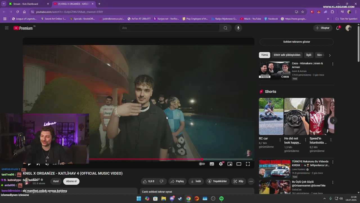Subscribe with the Abone ol button

point(71,181)
